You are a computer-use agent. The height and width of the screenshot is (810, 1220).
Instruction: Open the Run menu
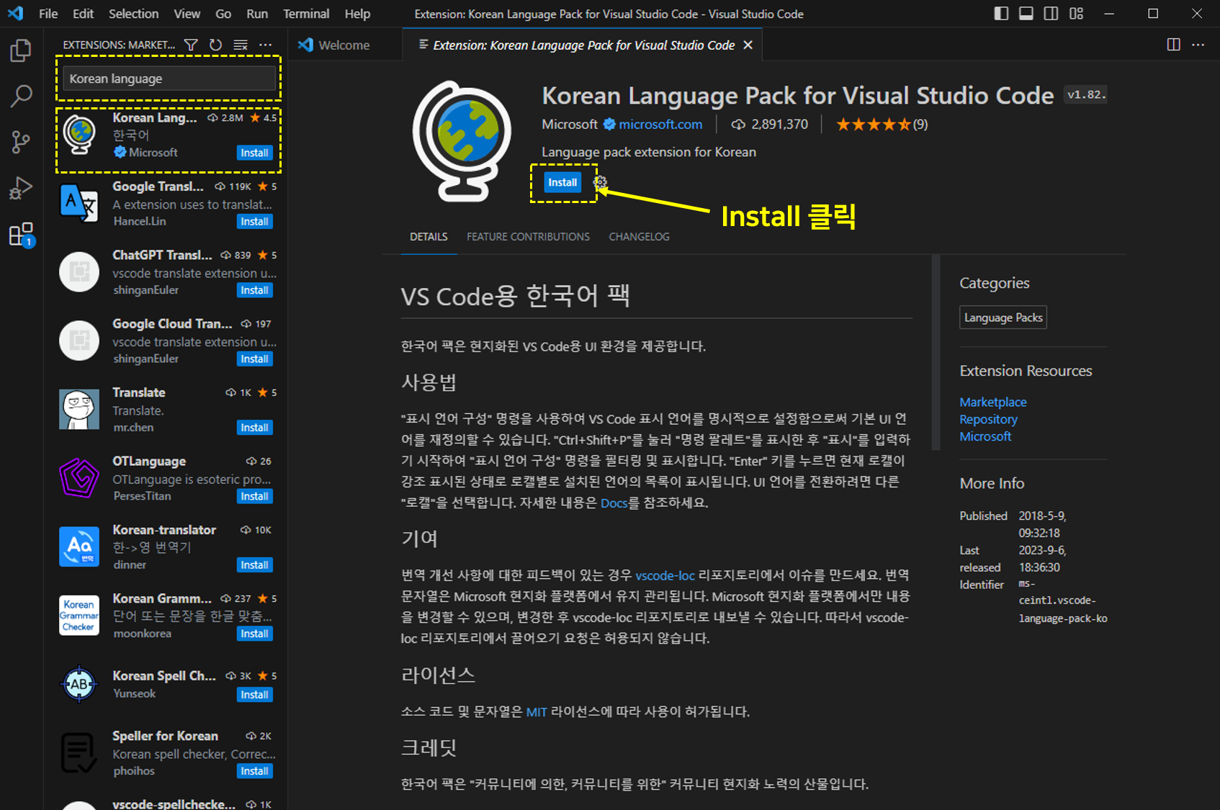click(257, 14)
